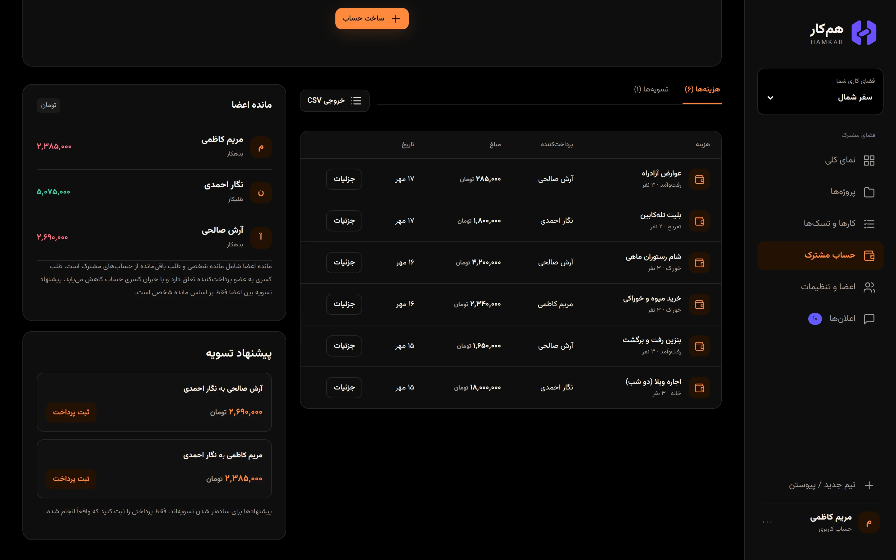Click the wallet icon of بنزین رفت و برگشت row
Image resolution: width=896 pixels, height=560 pixels.
click(x=699, y=346)
